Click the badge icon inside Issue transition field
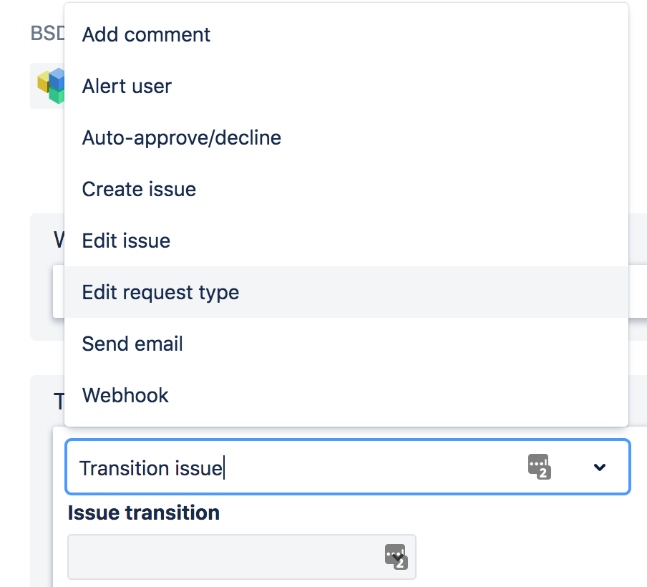Viewport: 647px width, 587px height. tap(397, 557)
